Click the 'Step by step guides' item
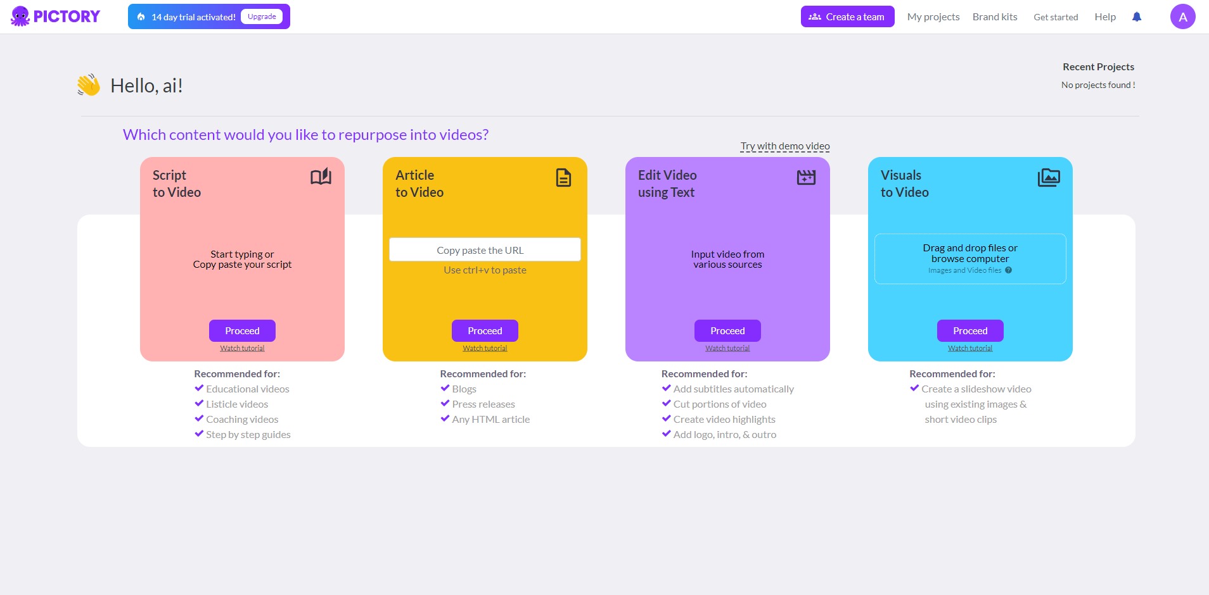The width and height of the screenshot is (1209, 595). pos(248,435)
